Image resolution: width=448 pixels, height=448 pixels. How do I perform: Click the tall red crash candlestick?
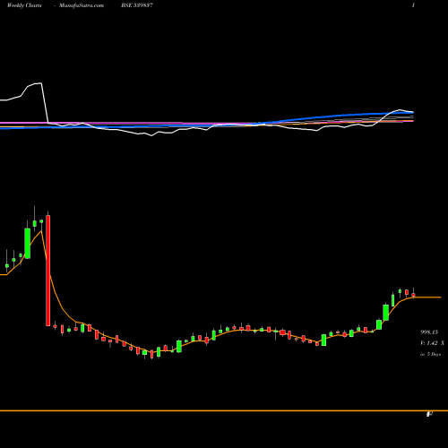[x=47, y=271]
